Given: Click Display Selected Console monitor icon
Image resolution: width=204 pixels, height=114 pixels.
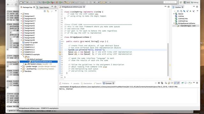Looking at the screenshot, I should point(186,83).
